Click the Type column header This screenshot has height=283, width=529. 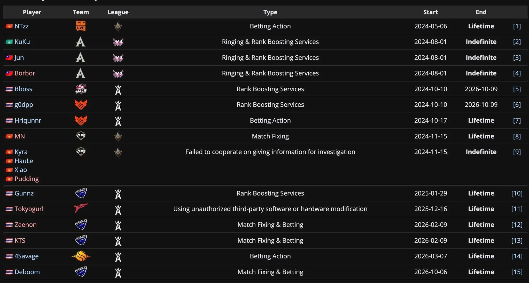[270, 12]
